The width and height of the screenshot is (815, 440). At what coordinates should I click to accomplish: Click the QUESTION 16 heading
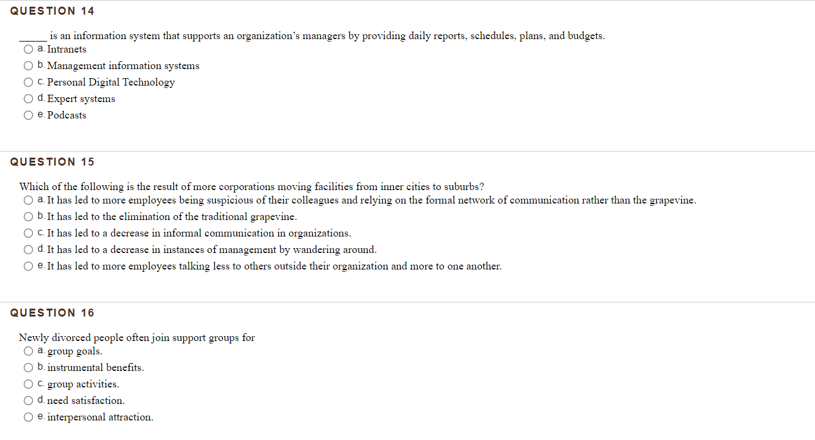click(x=53, y=312)
